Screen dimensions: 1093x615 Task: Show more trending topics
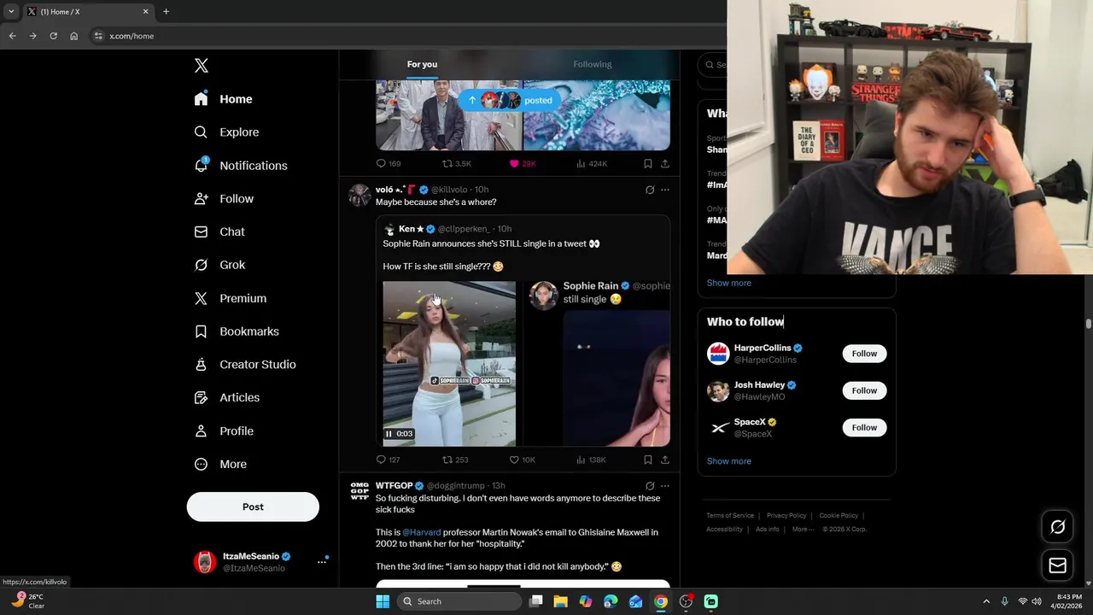click(728, 283)
